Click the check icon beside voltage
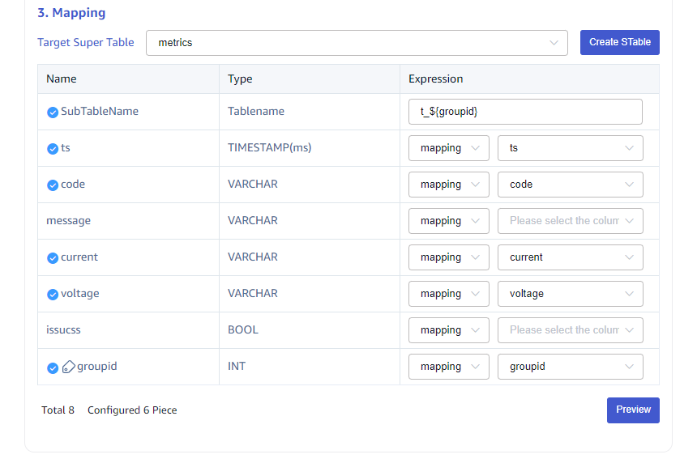The image size is (697, 463). (53, 295)
